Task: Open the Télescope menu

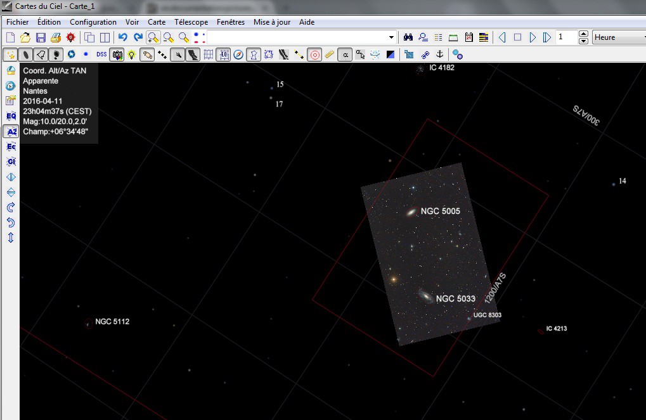Action: 191,22
